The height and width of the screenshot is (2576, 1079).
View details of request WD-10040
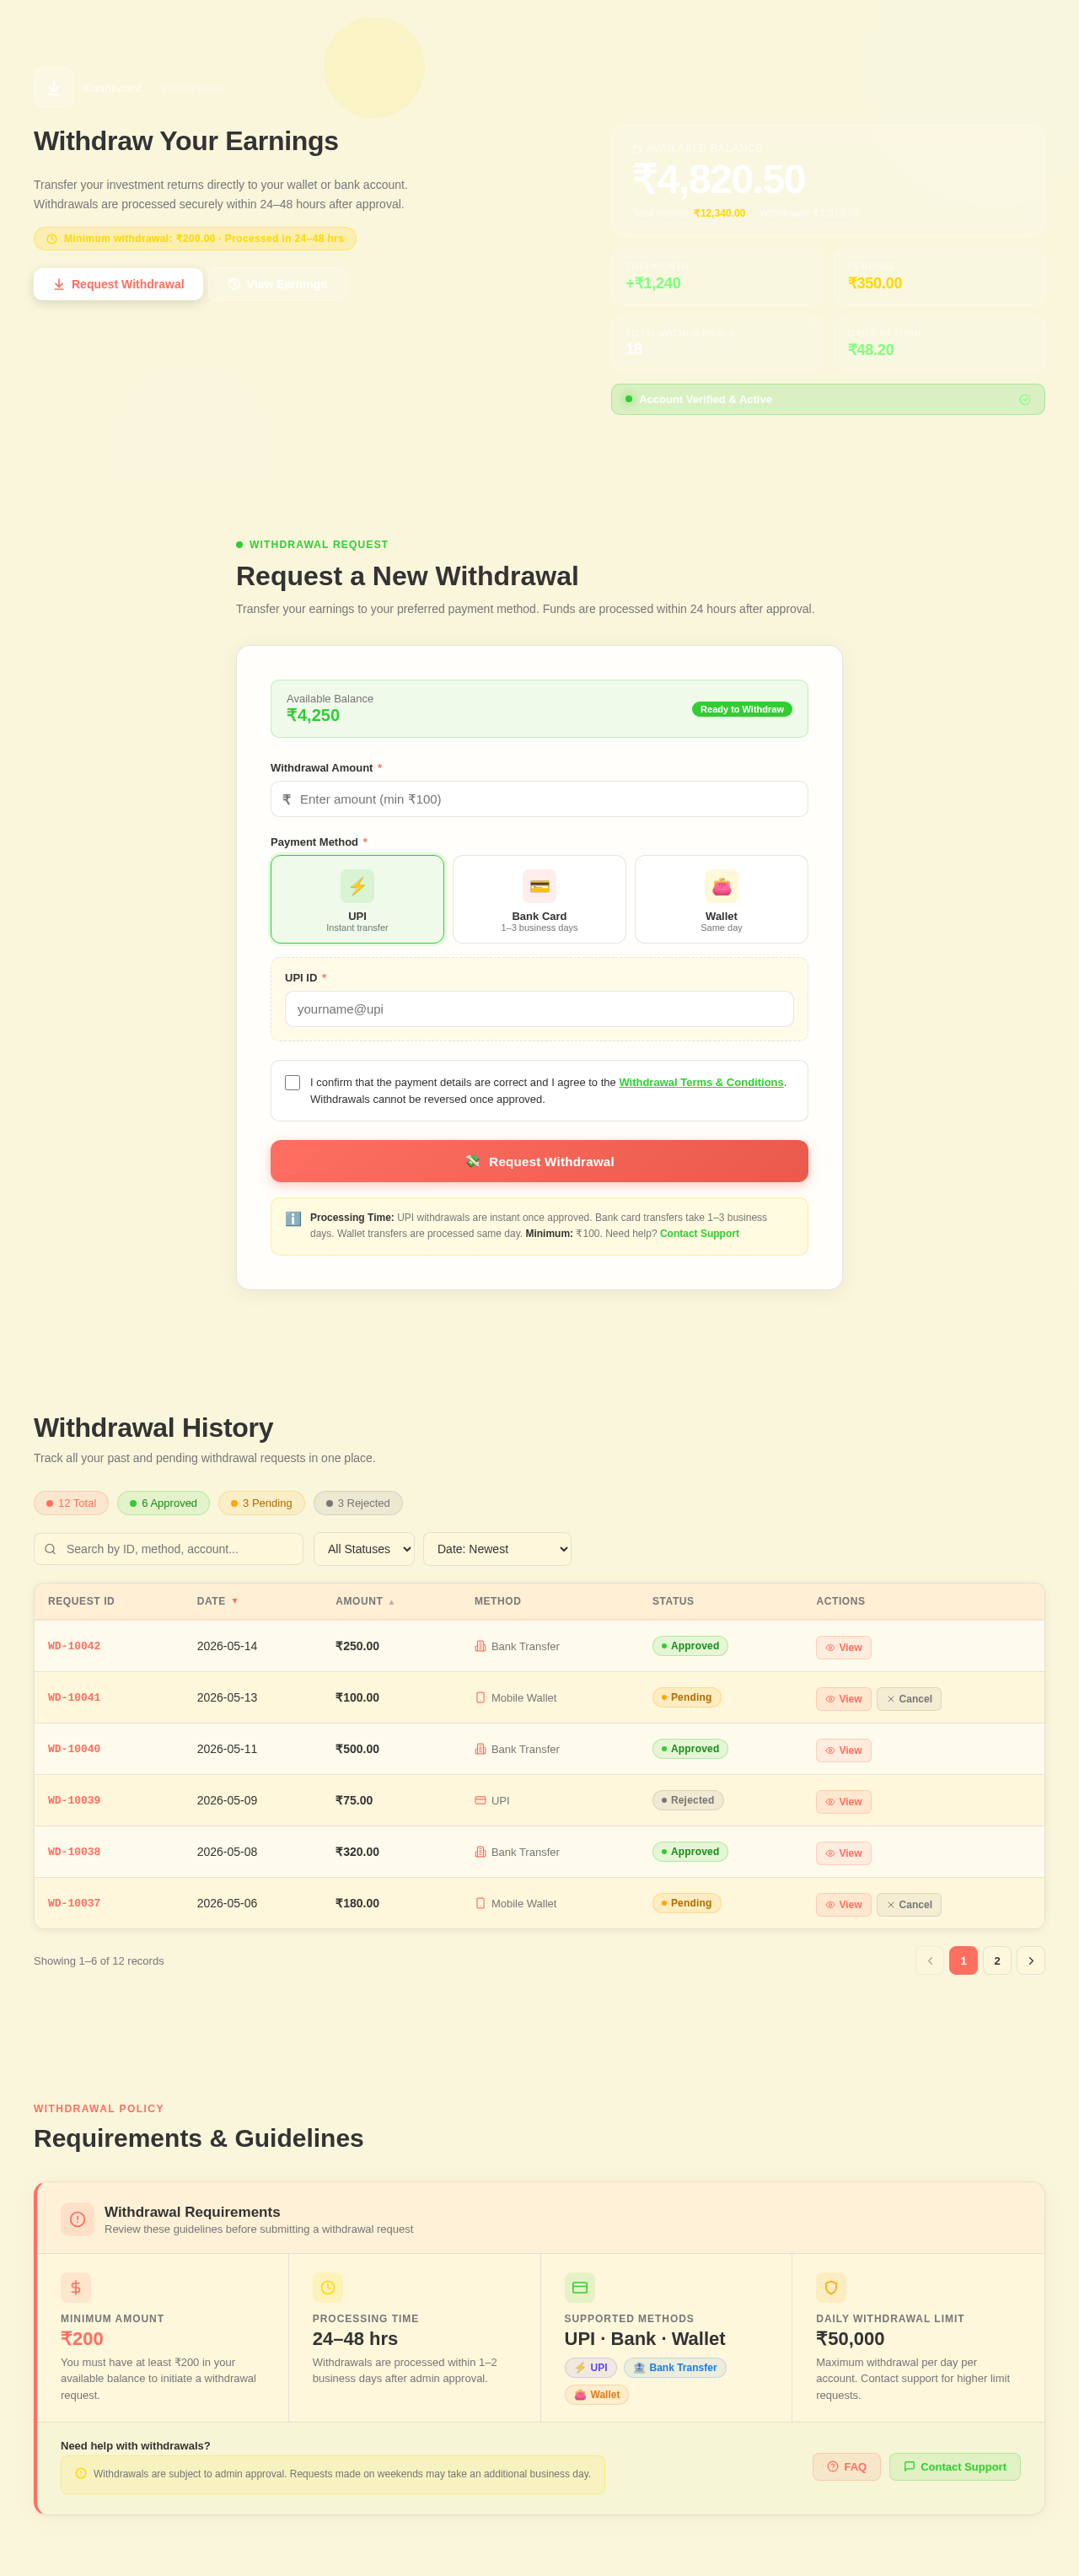pyautogui.click(x=843, y=1750)
